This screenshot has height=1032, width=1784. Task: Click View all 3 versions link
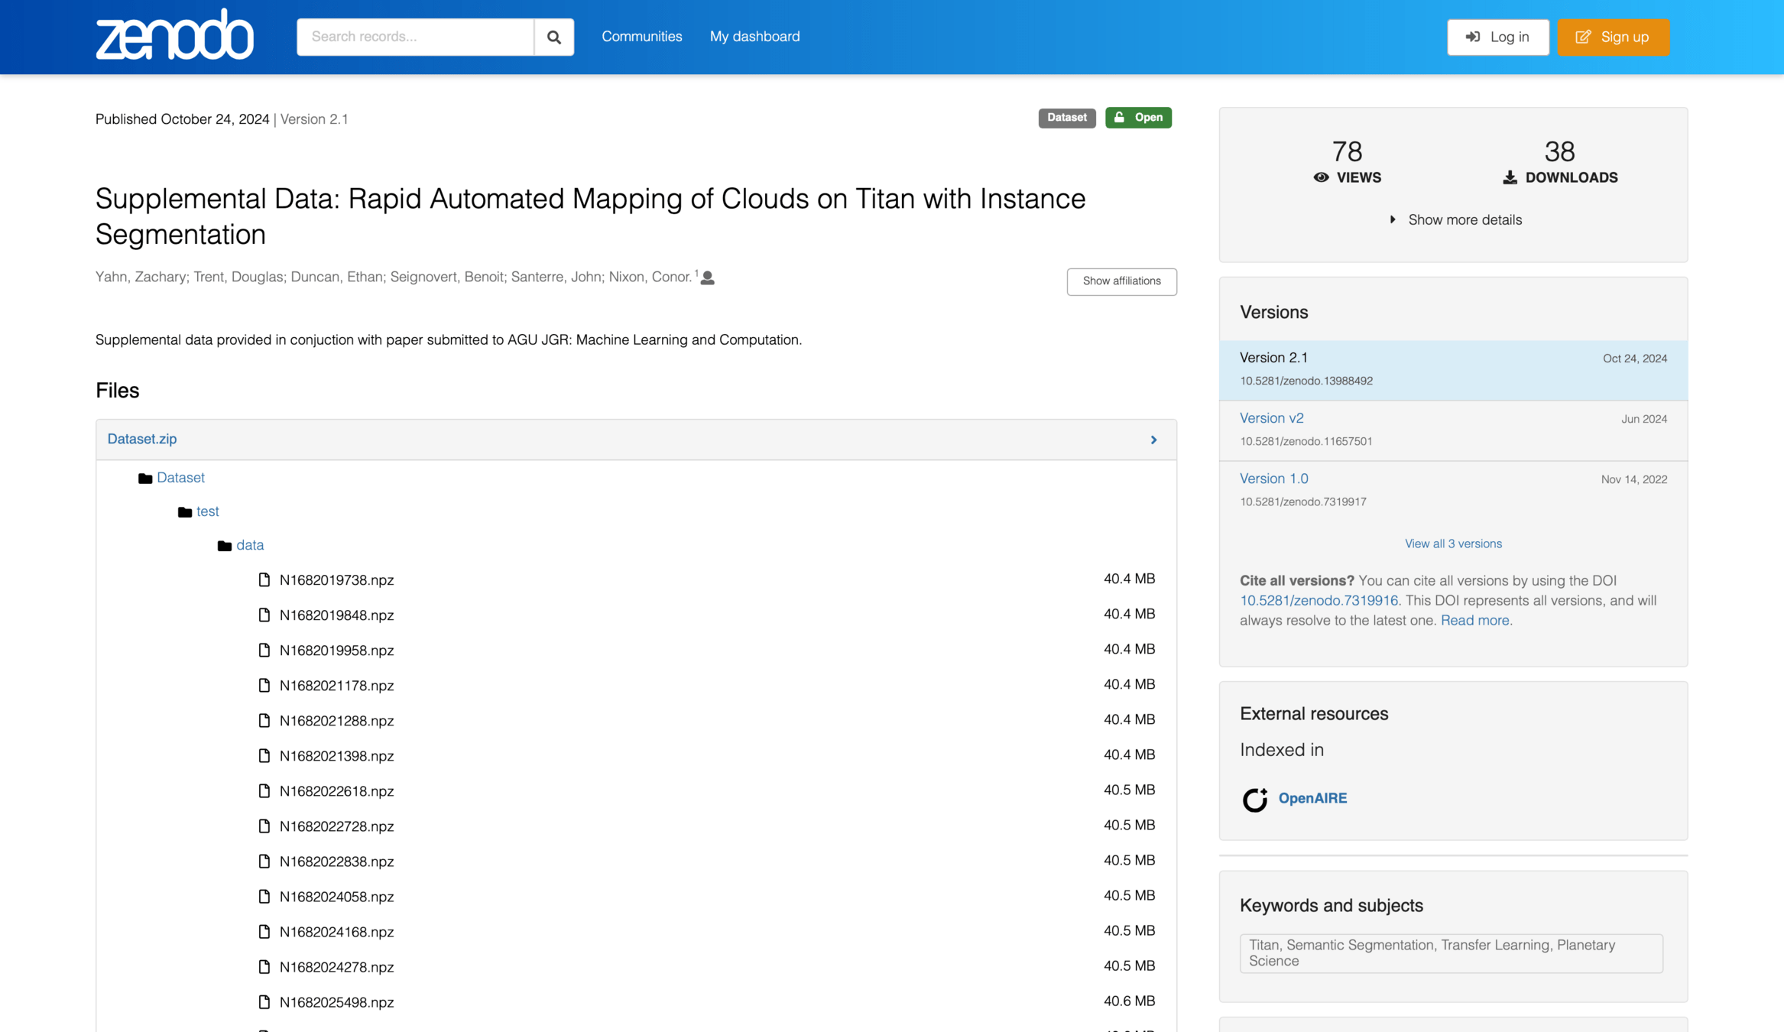point(1452,544)
